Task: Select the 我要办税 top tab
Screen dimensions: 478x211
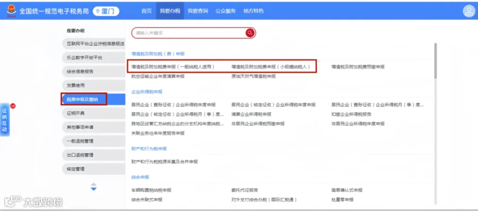Action: (x=170, y=11)
